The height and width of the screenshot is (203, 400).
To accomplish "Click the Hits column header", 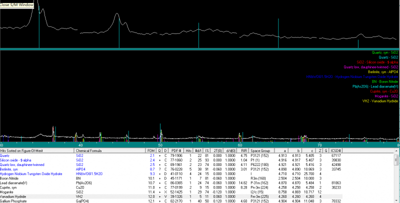I will click(x=189, y=150).
